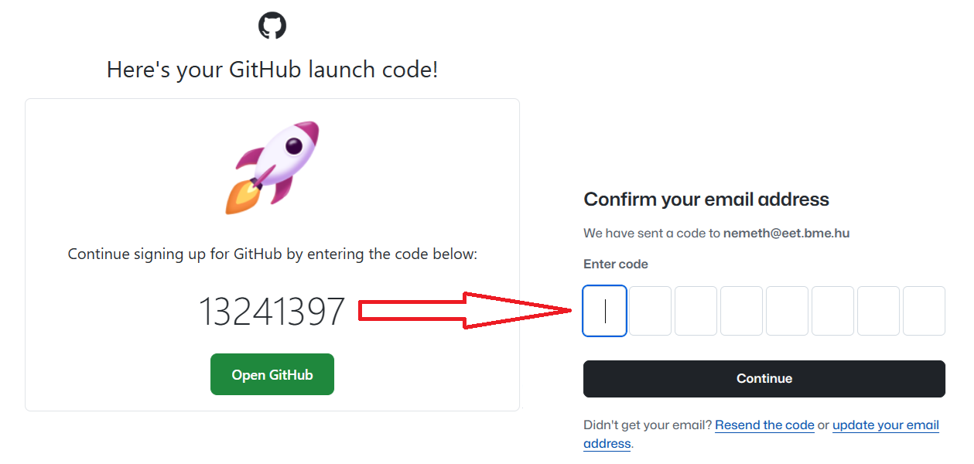Viewport: 974px width, 464px height.
Task: Follow the 'Resend the code' link
Action: click(x=764, y=425)
